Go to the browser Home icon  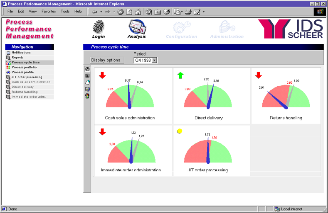point(138,12)
